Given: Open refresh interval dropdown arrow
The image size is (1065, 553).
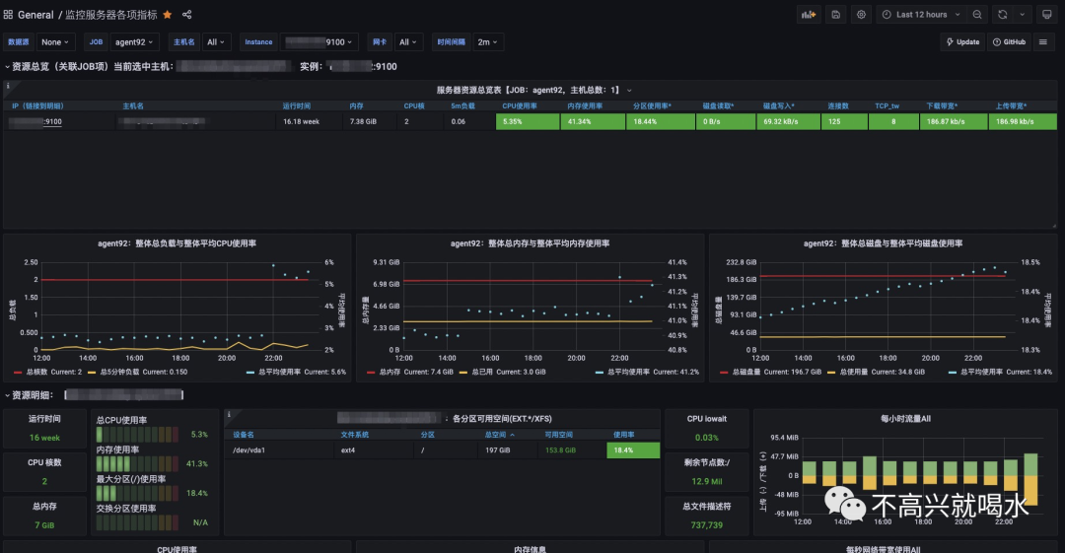Looking at the screenshot, I should (x=1023, y=14).
